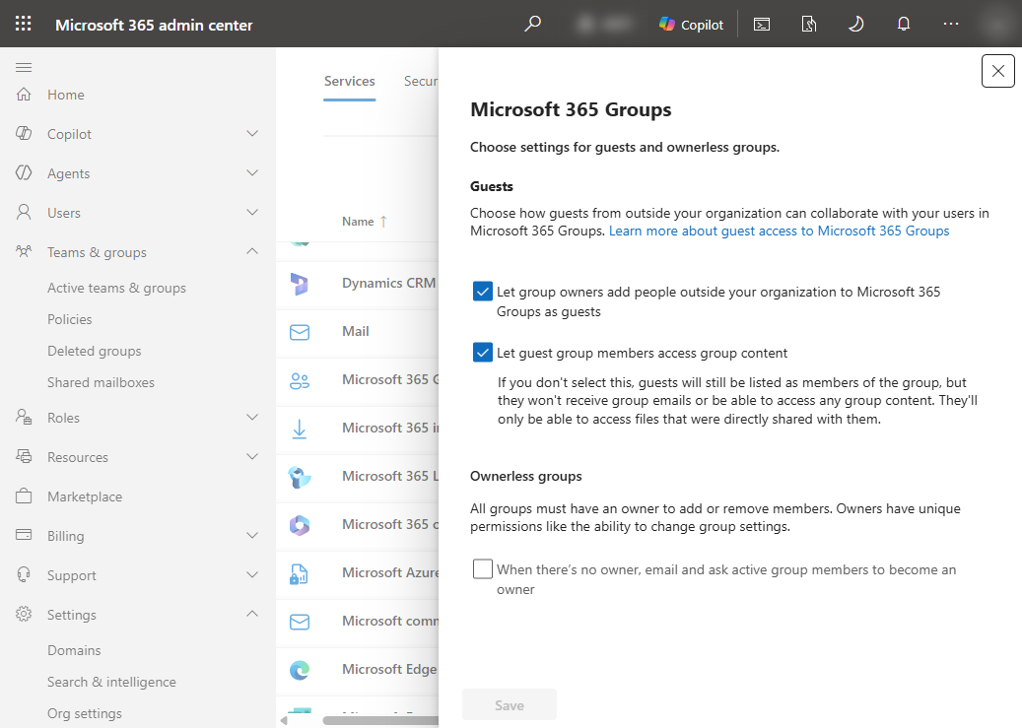Click the Marketplace bag icon
Viewport: 1022px width, 728px height.
[24, 496]
